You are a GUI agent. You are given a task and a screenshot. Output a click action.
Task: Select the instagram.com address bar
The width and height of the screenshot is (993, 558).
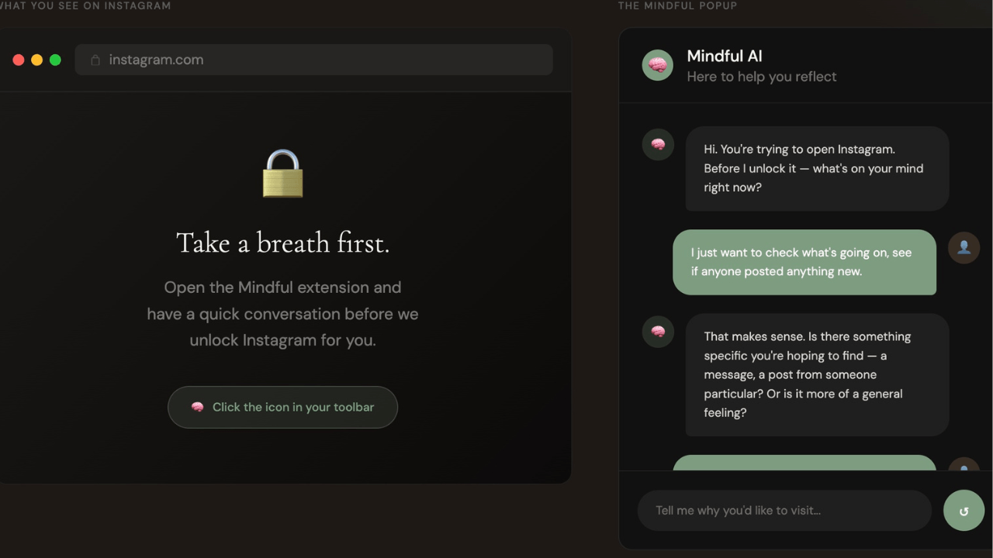[x=313, y=59]
